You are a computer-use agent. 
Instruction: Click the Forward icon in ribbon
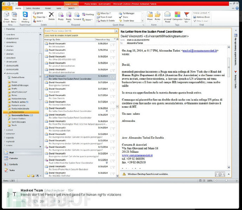pyautogui.click(x=77, y=15)
